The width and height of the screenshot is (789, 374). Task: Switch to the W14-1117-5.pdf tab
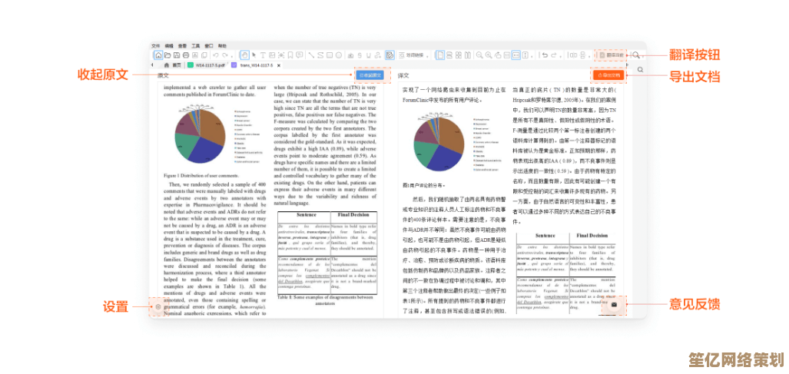click(211, 65)
